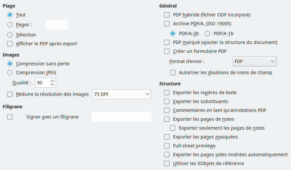Check Réduire la résolution des images
291x170 pixels.
click(10, 94)
